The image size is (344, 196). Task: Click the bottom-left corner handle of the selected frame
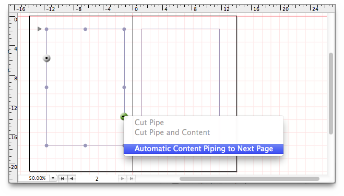(46, 145)
